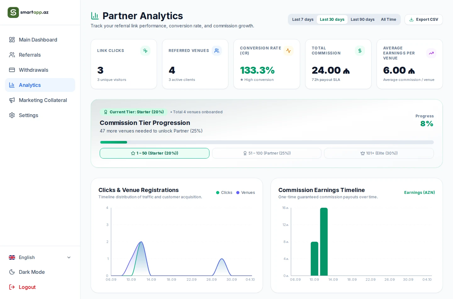
Task: Toggle Venues series in chart legend
Action: click(245, 193)
